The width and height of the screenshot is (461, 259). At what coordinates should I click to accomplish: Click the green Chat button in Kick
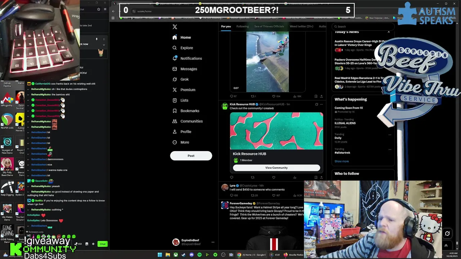tap(103, 244)
